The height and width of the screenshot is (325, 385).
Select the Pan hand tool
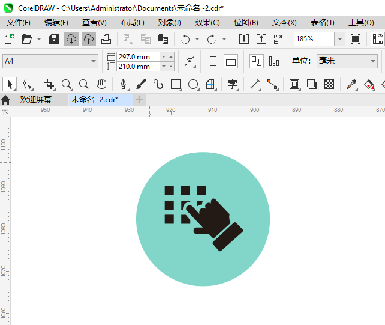click(101, 84)
